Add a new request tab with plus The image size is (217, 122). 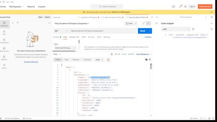pyautogui.click(x=152, y=17)
